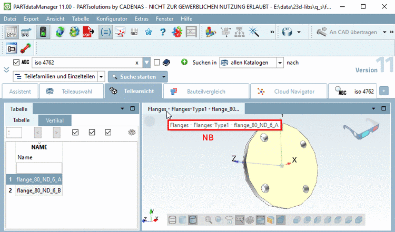The height and width of the screenshot is (232, 395).
Task: Click the DIN 962 toolbar icon
Action: click(134, 32)
